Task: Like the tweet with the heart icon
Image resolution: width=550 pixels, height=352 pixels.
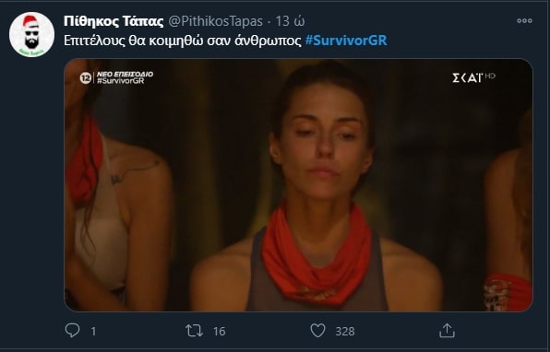Action: pyautogui.click(x=317, y=331)
